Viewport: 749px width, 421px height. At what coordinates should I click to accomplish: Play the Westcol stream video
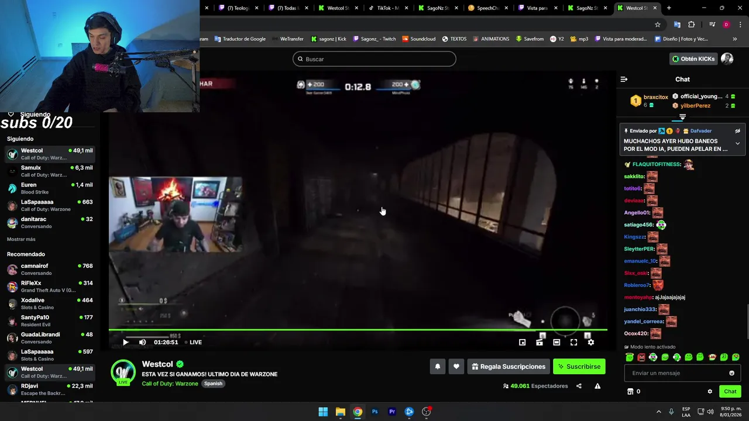pyautogui.click(x=125, y=342)
